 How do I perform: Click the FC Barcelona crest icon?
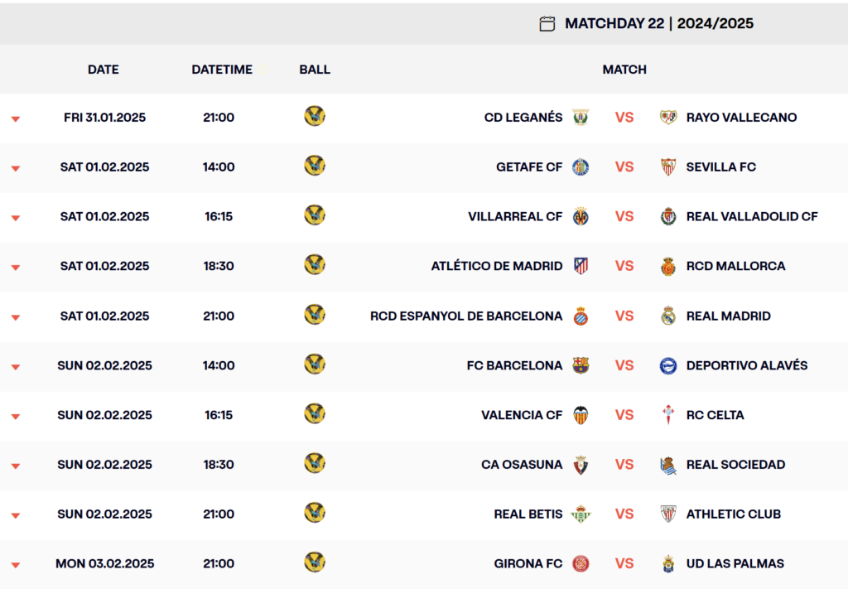(x=581, y=365)
